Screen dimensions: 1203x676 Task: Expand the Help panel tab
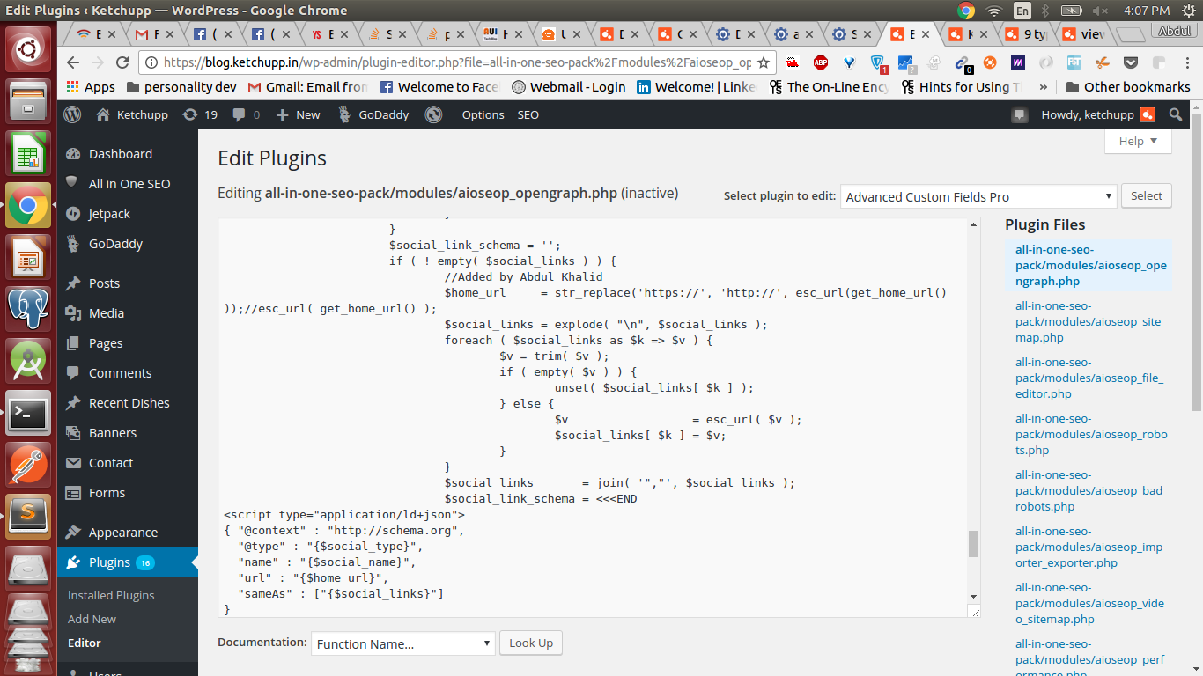[1138, 141]
